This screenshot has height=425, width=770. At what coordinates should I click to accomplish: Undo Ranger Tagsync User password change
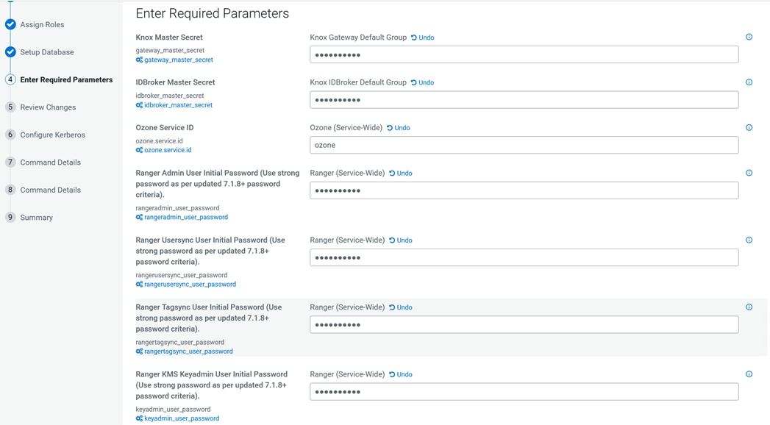click(x=401, y=307)
